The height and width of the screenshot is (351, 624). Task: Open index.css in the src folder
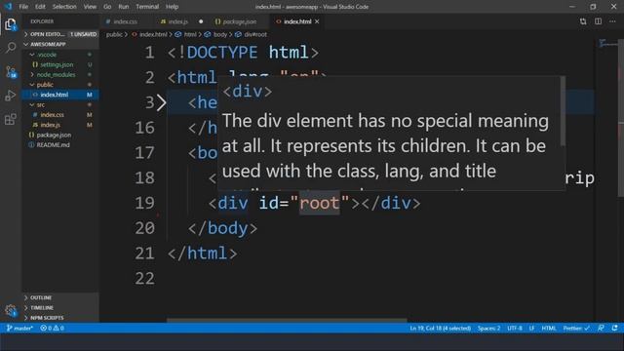59,115
